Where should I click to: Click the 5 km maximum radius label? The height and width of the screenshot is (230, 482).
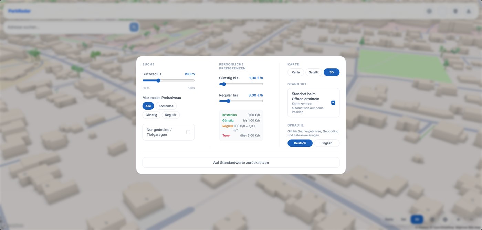191,88
